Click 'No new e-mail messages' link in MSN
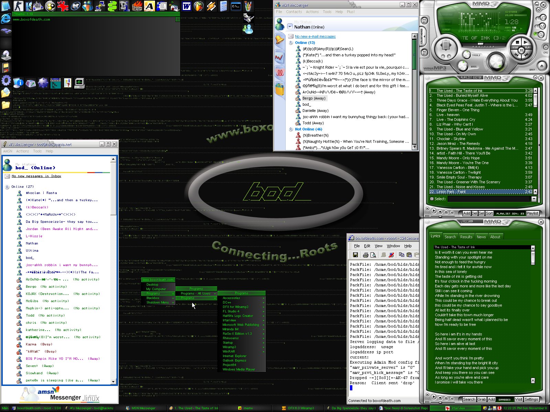 pos(315,36)
